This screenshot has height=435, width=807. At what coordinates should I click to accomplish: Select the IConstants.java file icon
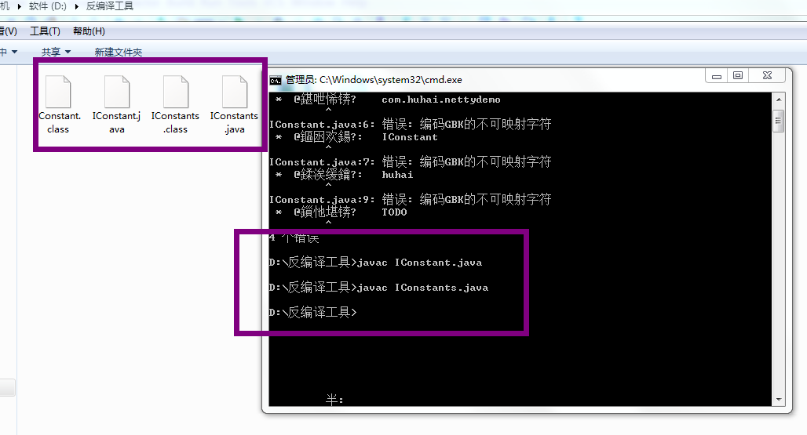click(235, 92)
